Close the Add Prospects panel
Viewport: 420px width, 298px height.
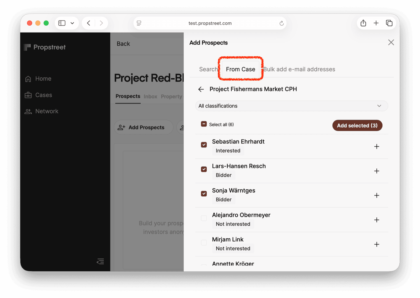pyautogui.click(x=391, y=43)
